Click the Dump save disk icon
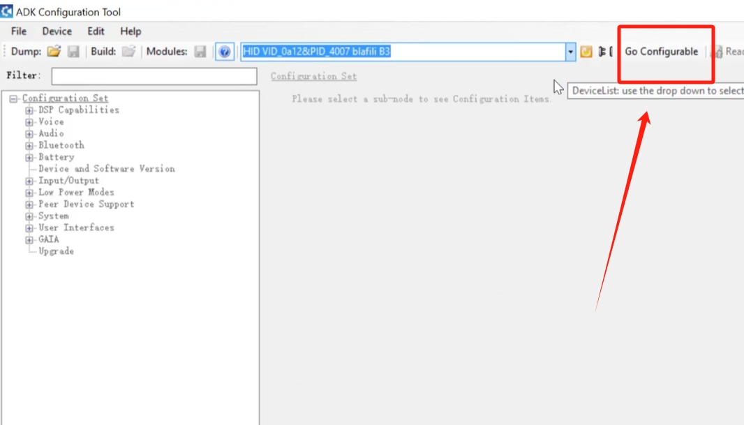The width and height of the screenshot is (744, 425). coord(73,51)
